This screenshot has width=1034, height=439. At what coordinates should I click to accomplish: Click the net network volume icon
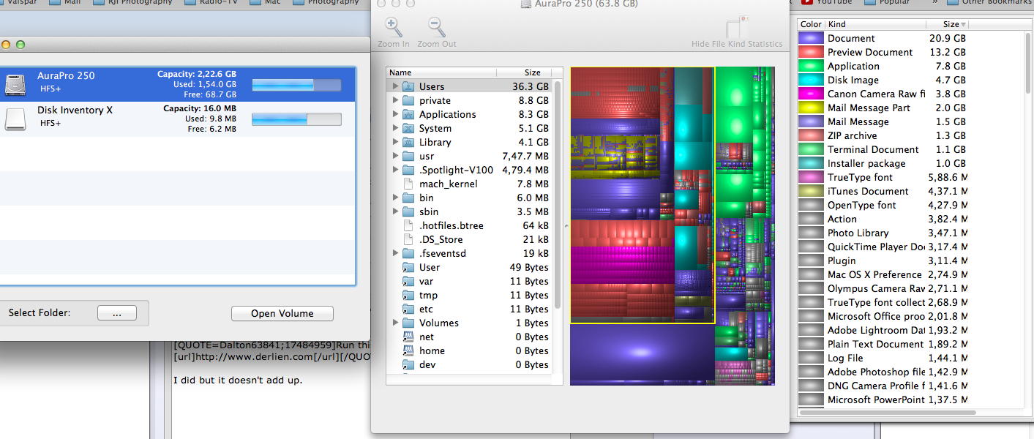coord(408,337)
